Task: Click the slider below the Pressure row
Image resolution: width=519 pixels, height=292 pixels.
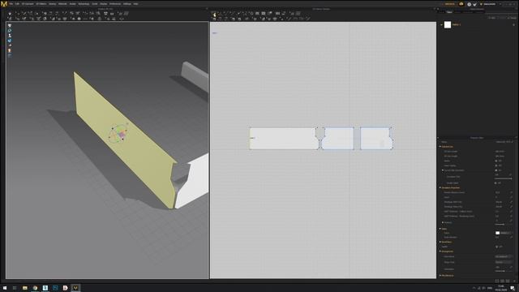Action: point(504,225)
